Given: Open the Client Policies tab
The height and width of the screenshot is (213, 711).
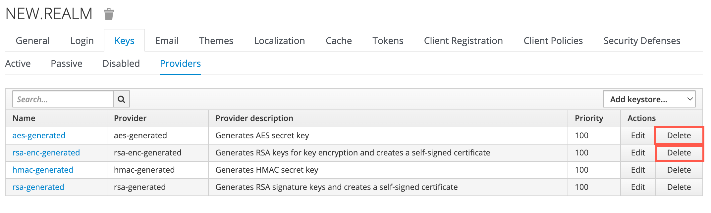Looking at the screenshot, I should point(553,41).
